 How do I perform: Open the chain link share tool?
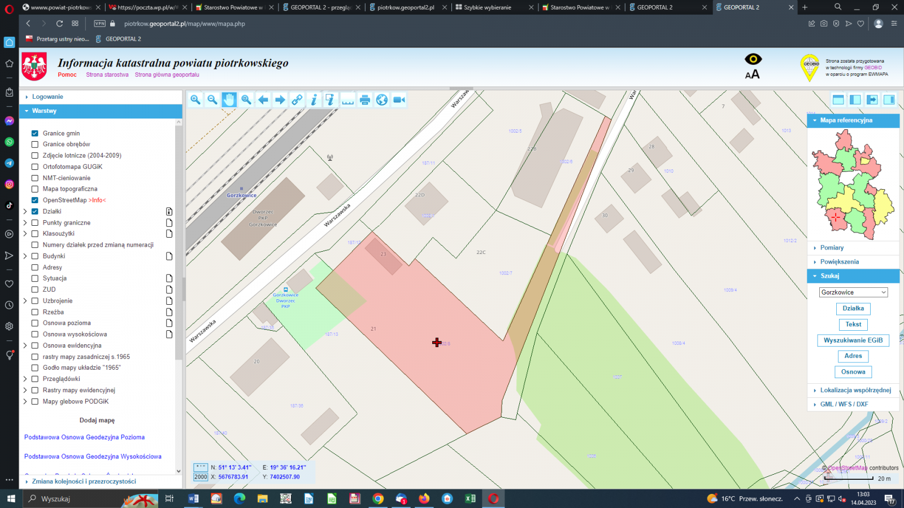click(297, 100)
